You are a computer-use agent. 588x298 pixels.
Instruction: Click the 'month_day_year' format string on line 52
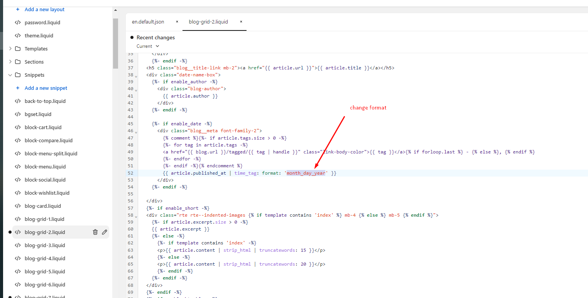pos(306,173)
